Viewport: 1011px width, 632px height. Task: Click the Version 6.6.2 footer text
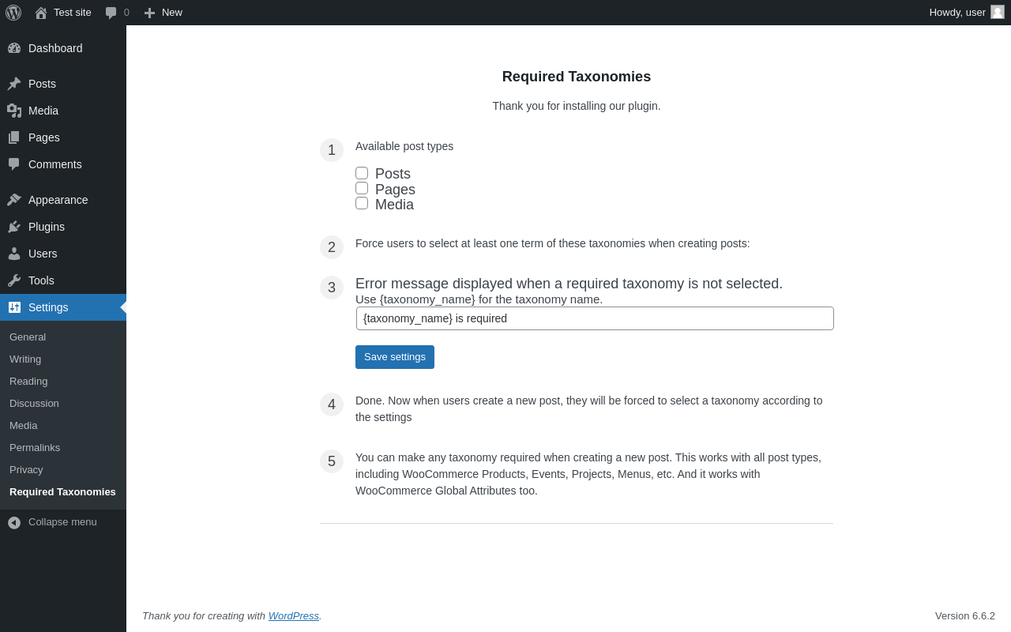965,615
